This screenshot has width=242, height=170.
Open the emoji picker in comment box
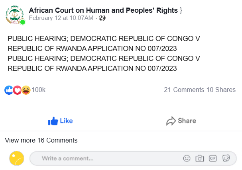pyautogui.click(x=186, y=158)
